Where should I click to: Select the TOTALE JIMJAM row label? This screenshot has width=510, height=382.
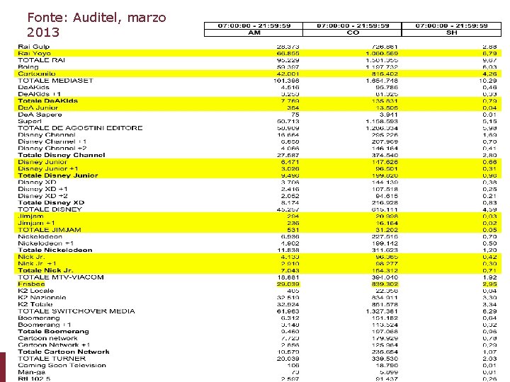coord(50,230)
